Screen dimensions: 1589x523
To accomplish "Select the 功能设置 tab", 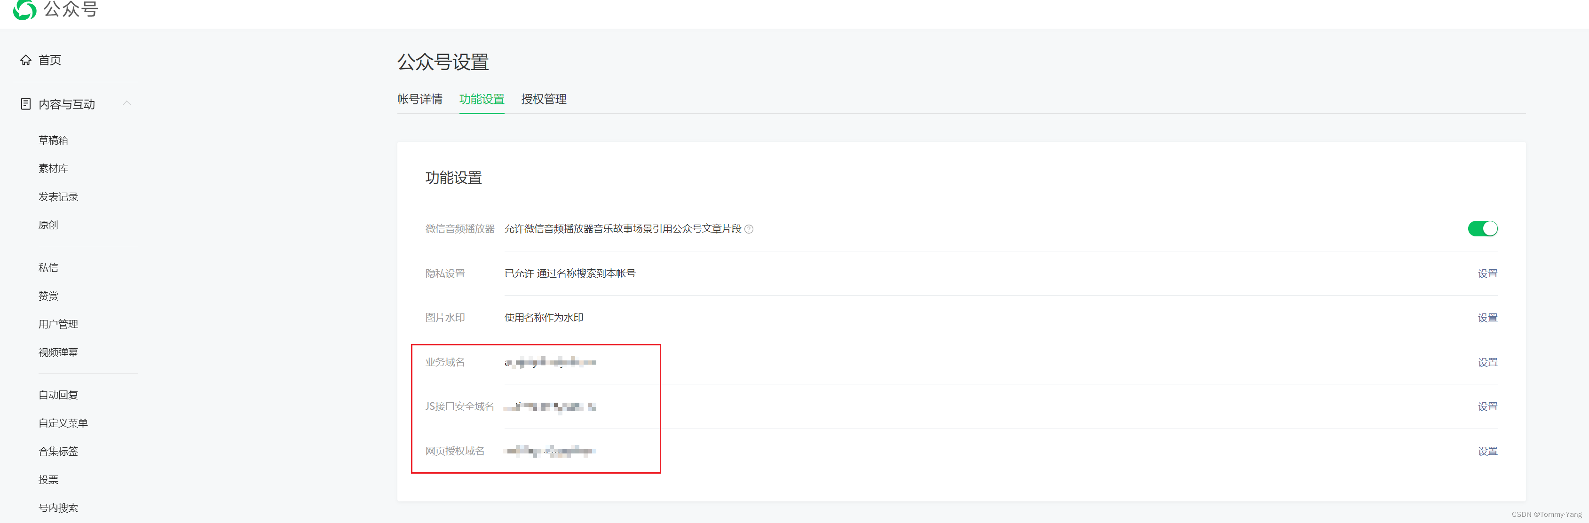I will click(x=482, y=99).
